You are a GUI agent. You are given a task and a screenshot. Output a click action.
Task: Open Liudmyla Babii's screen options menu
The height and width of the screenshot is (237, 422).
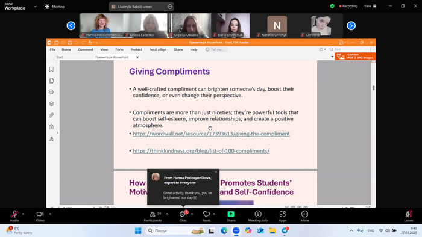tap(170, 7)
